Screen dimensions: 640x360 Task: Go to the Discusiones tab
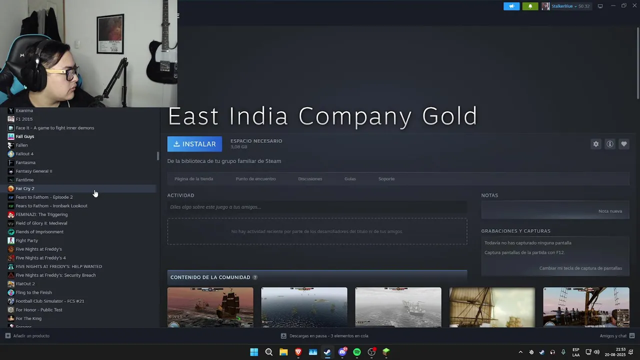(x=310, y=178)
